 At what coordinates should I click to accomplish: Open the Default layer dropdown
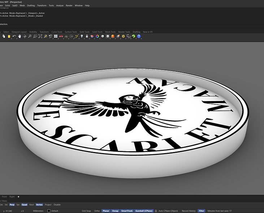[x=55, y=211]
